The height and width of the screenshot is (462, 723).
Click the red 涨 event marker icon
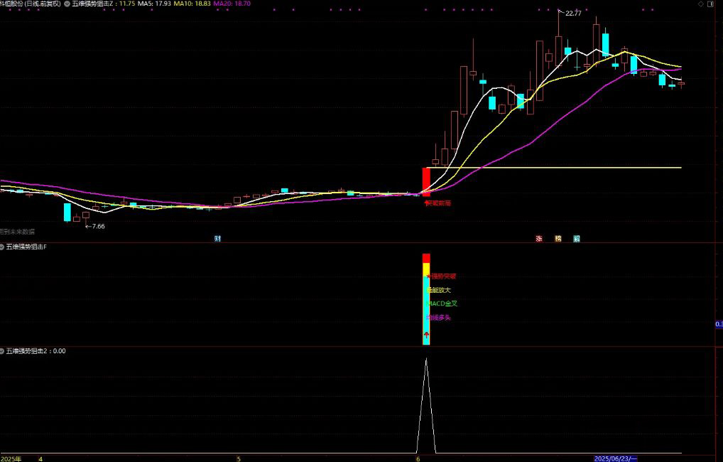click(539, 239)
